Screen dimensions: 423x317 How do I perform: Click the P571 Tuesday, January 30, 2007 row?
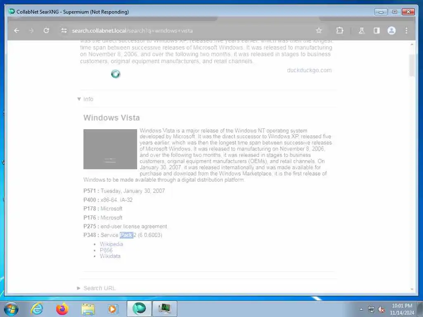click(x=124, y=191)
